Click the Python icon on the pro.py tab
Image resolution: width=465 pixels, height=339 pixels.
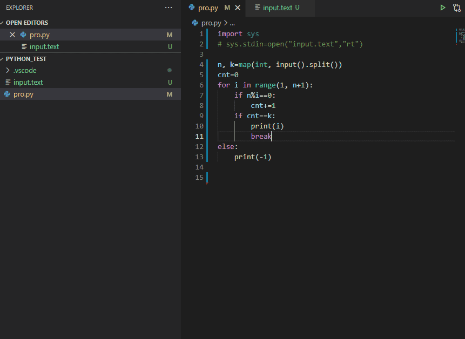192,8
